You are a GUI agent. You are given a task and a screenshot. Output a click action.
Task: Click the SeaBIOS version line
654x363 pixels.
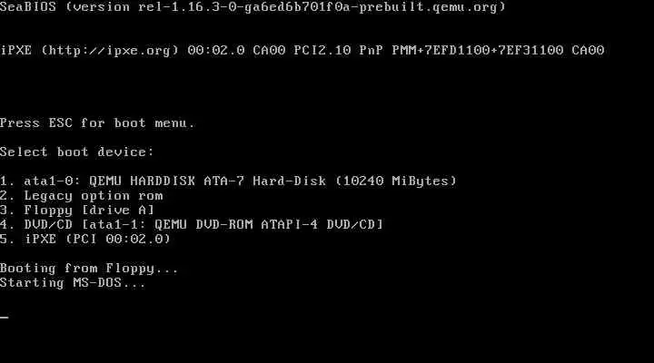tap(253, 7)
